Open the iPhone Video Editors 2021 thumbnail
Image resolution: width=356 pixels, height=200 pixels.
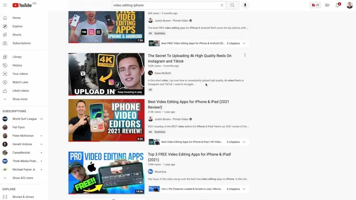(x=106, y=120)
